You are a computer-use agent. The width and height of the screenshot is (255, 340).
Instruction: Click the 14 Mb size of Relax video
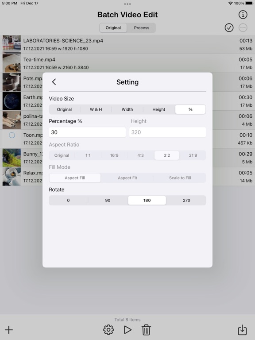(x=246, y=181)
